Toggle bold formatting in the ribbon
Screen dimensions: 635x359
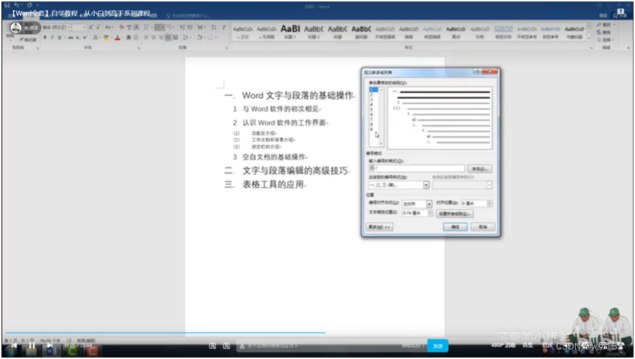(45, 37)
